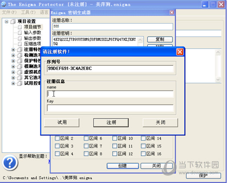Check the 区间 3 checkbox
Viewport: 227px width, 183px height.
57,146
